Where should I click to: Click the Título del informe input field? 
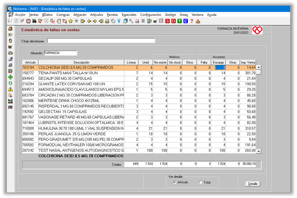point(101,41)
